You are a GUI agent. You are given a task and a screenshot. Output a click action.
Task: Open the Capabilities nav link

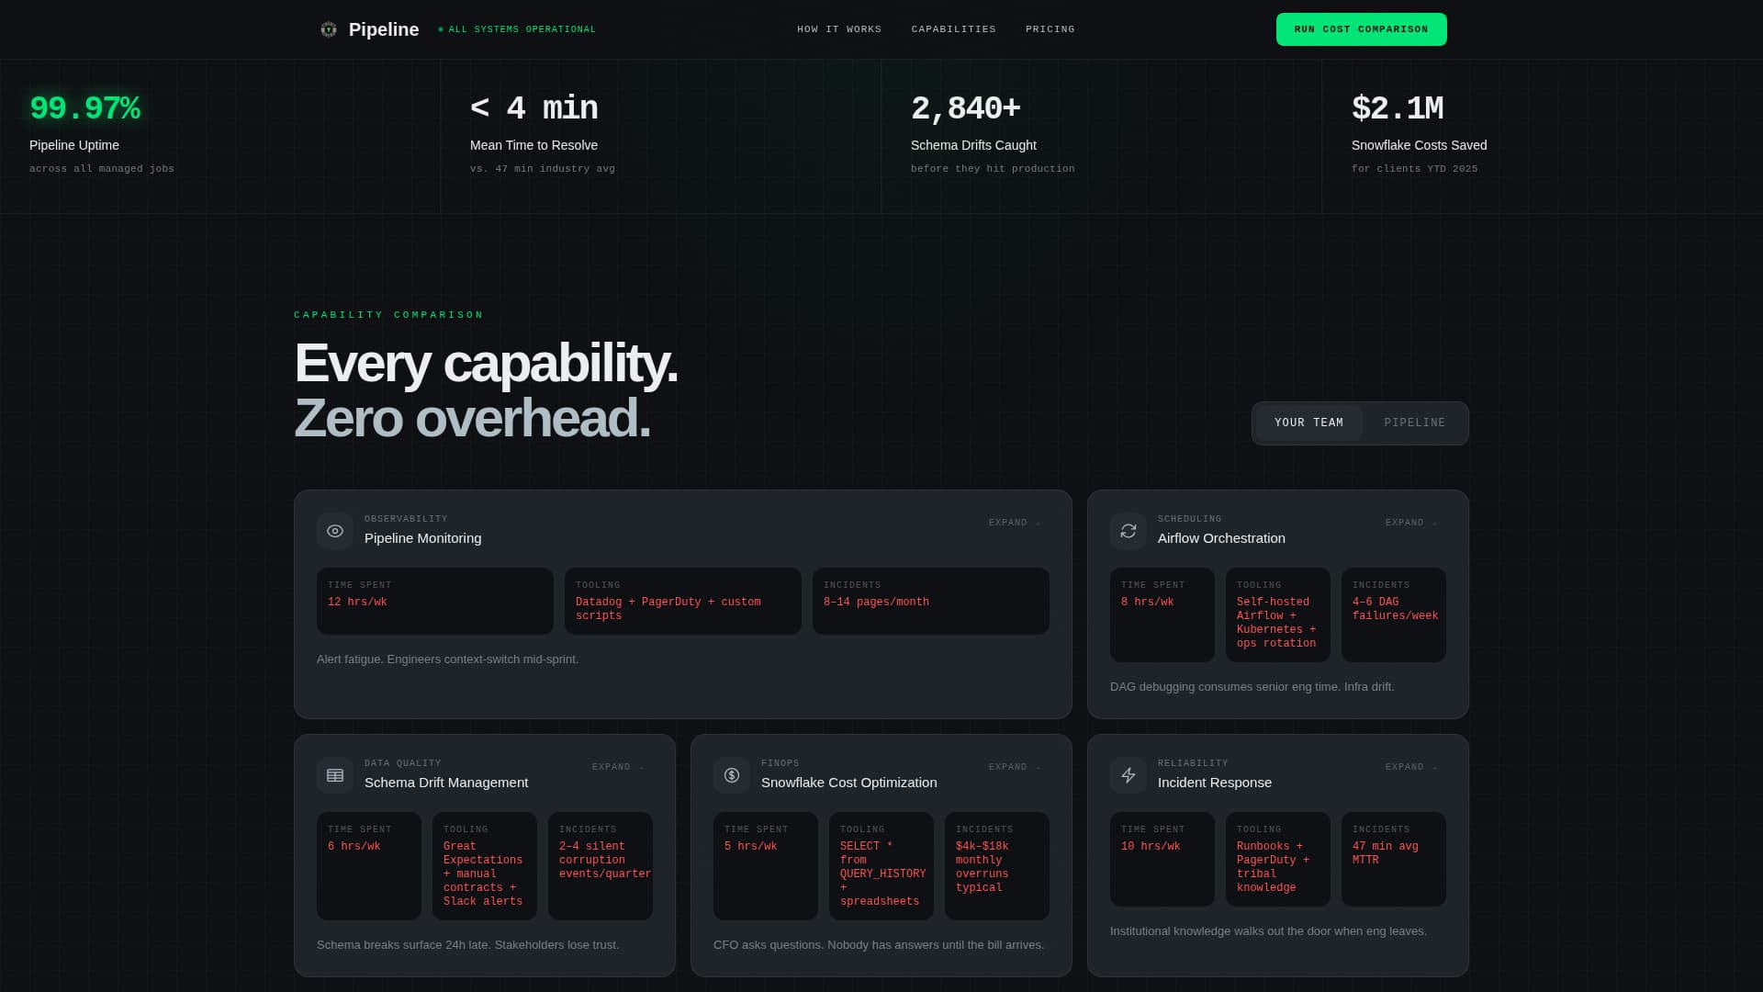pos(953,29)
